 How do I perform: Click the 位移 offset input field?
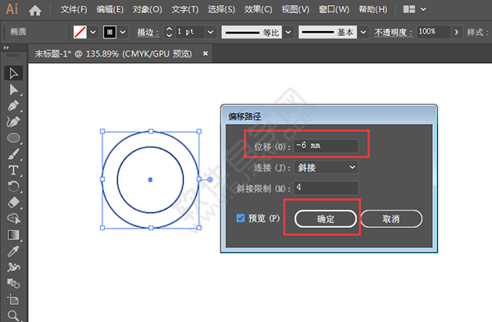(x=326, y=146)
